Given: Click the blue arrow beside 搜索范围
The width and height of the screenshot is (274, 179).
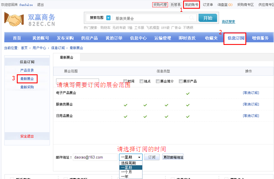Looking at the screenshot, I should click(x=109, y=18).
